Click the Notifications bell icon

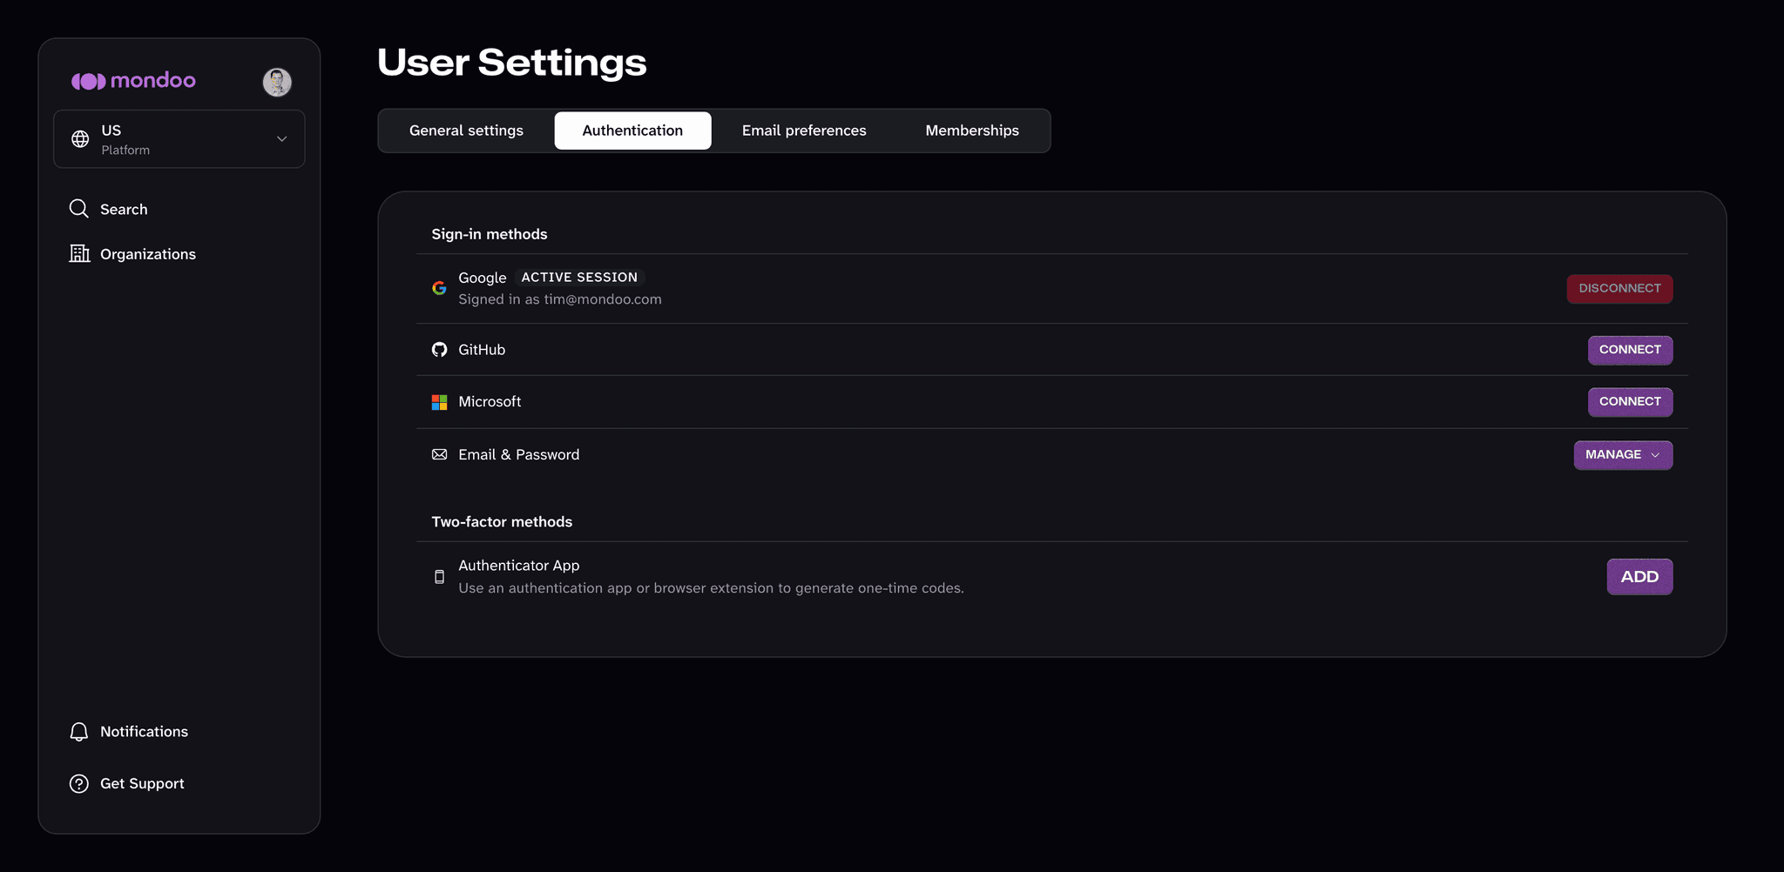(x=79, y=732)
